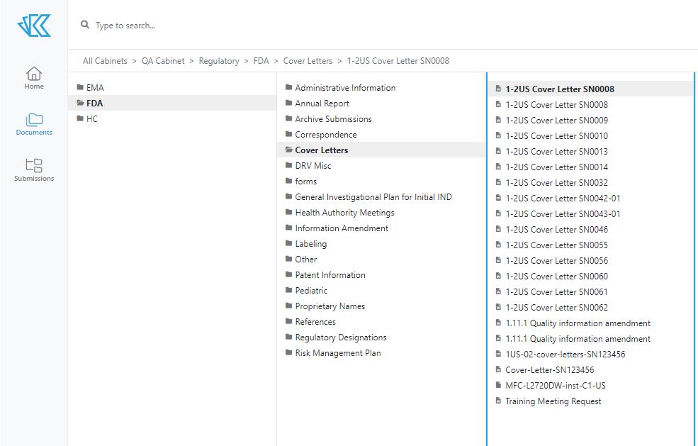Image resolution: width=698 pixels, height=446 pixels.
Task: Select the "References" folder
Action: pos(317,321)
